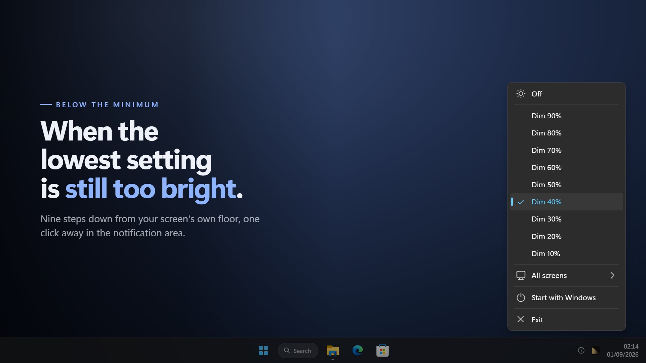This screenshot has height=363, width=646.
Task: Open the clock showing 02:14
Action: [622, 351]
